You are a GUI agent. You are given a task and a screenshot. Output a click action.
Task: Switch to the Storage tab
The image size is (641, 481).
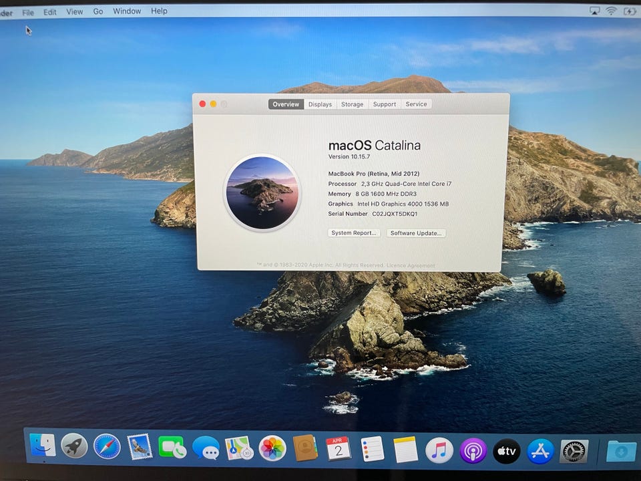(x=353, y=104)
